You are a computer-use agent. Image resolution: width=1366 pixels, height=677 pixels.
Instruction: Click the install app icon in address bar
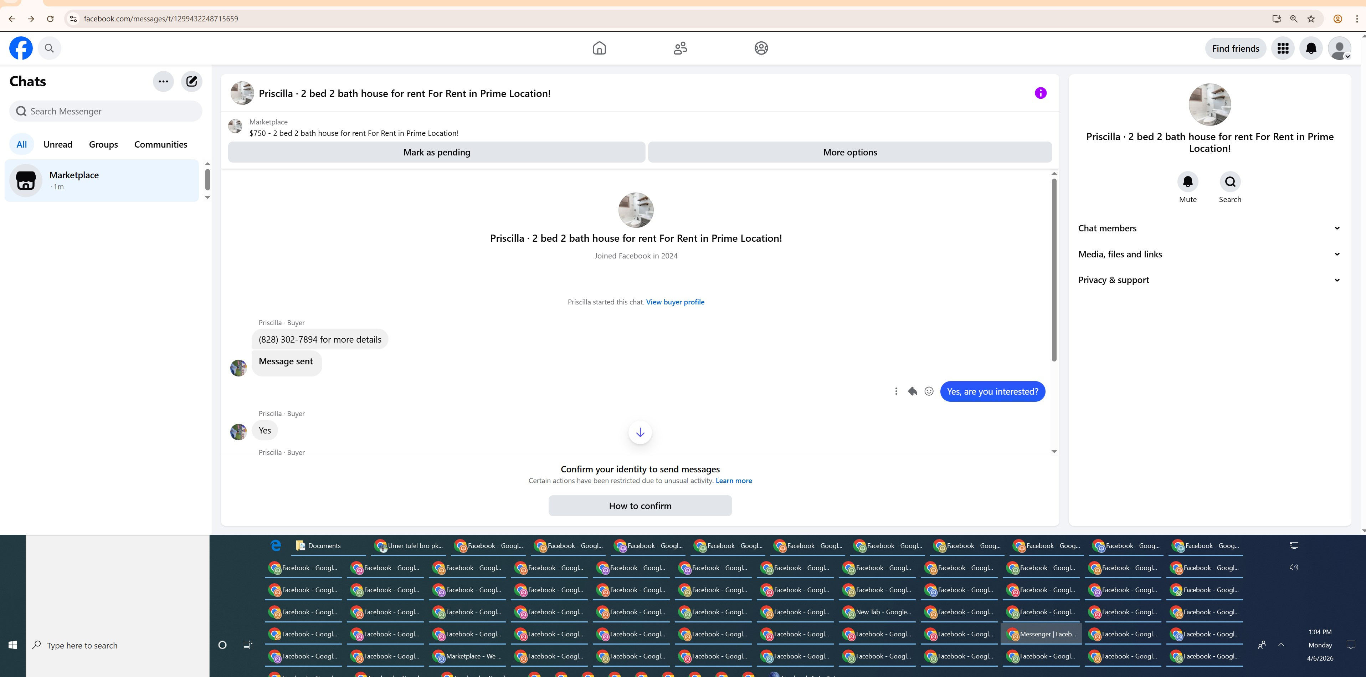pyautogui.click(x=1277, y=19)
